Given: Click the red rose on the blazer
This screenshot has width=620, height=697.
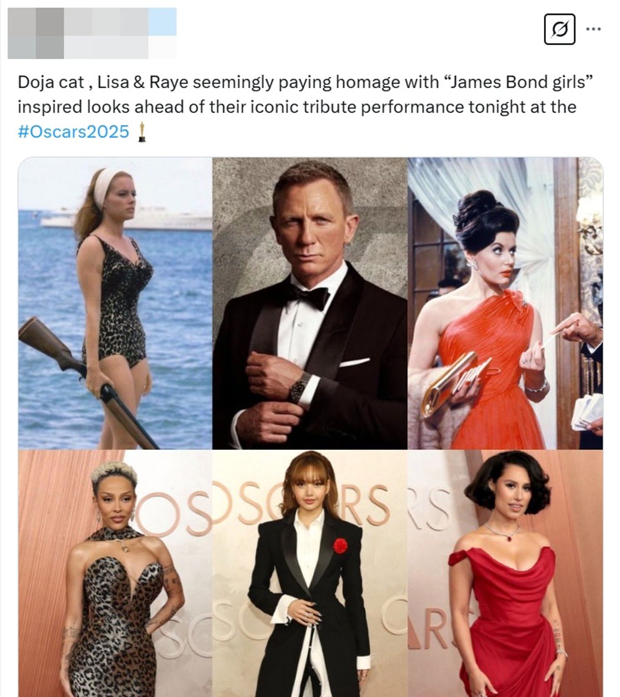Looking at the screenshot, I should pyautogui.click(x=340, y=545).
